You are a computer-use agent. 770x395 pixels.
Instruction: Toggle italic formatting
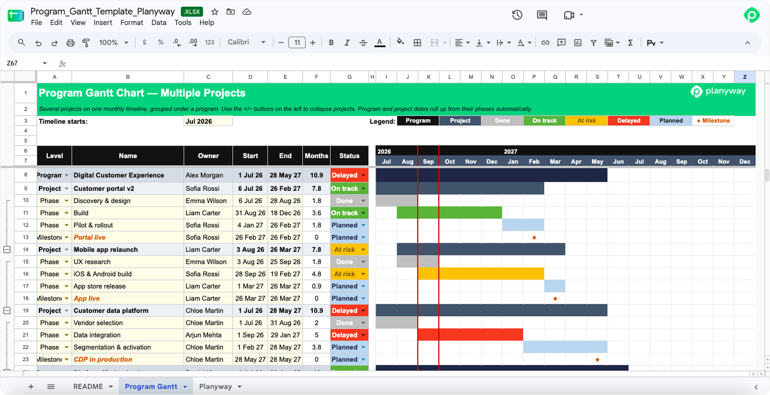click(347, 43)
